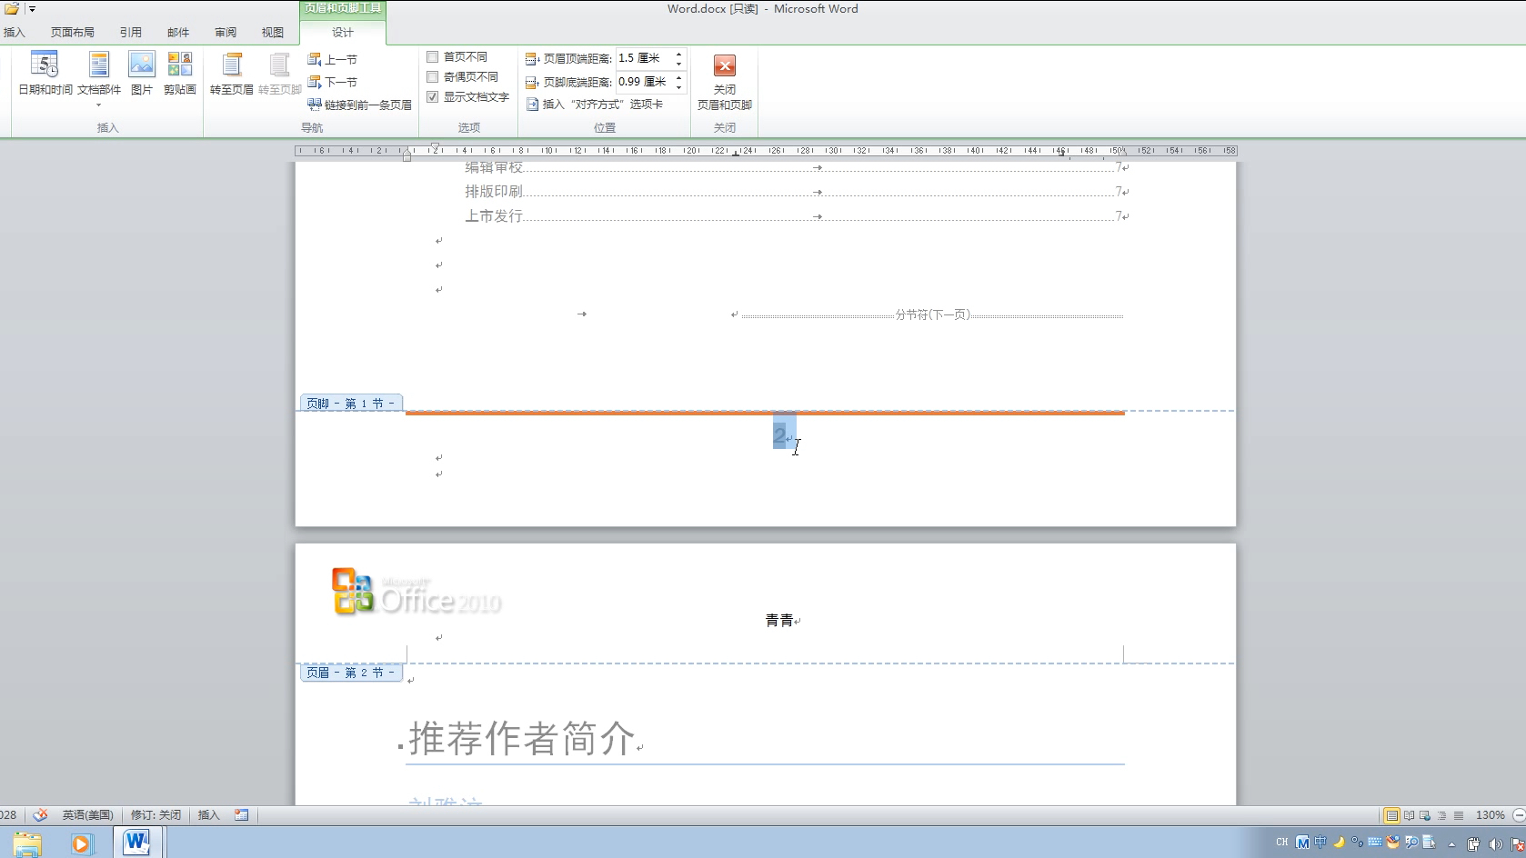1526x858 pixels.
Task: Disable the 显示文档文字 checkbox
Action: 433,97
